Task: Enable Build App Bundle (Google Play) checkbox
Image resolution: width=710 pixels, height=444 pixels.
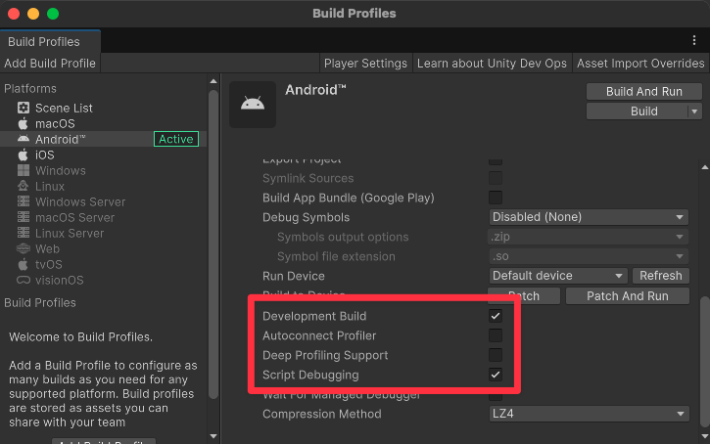Action: [x=496, y=198]
